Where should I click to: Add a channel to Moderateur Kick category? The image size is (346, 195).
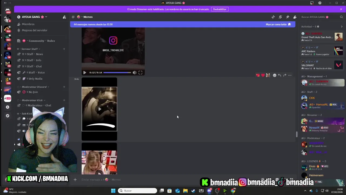click(x=64, y=100)
